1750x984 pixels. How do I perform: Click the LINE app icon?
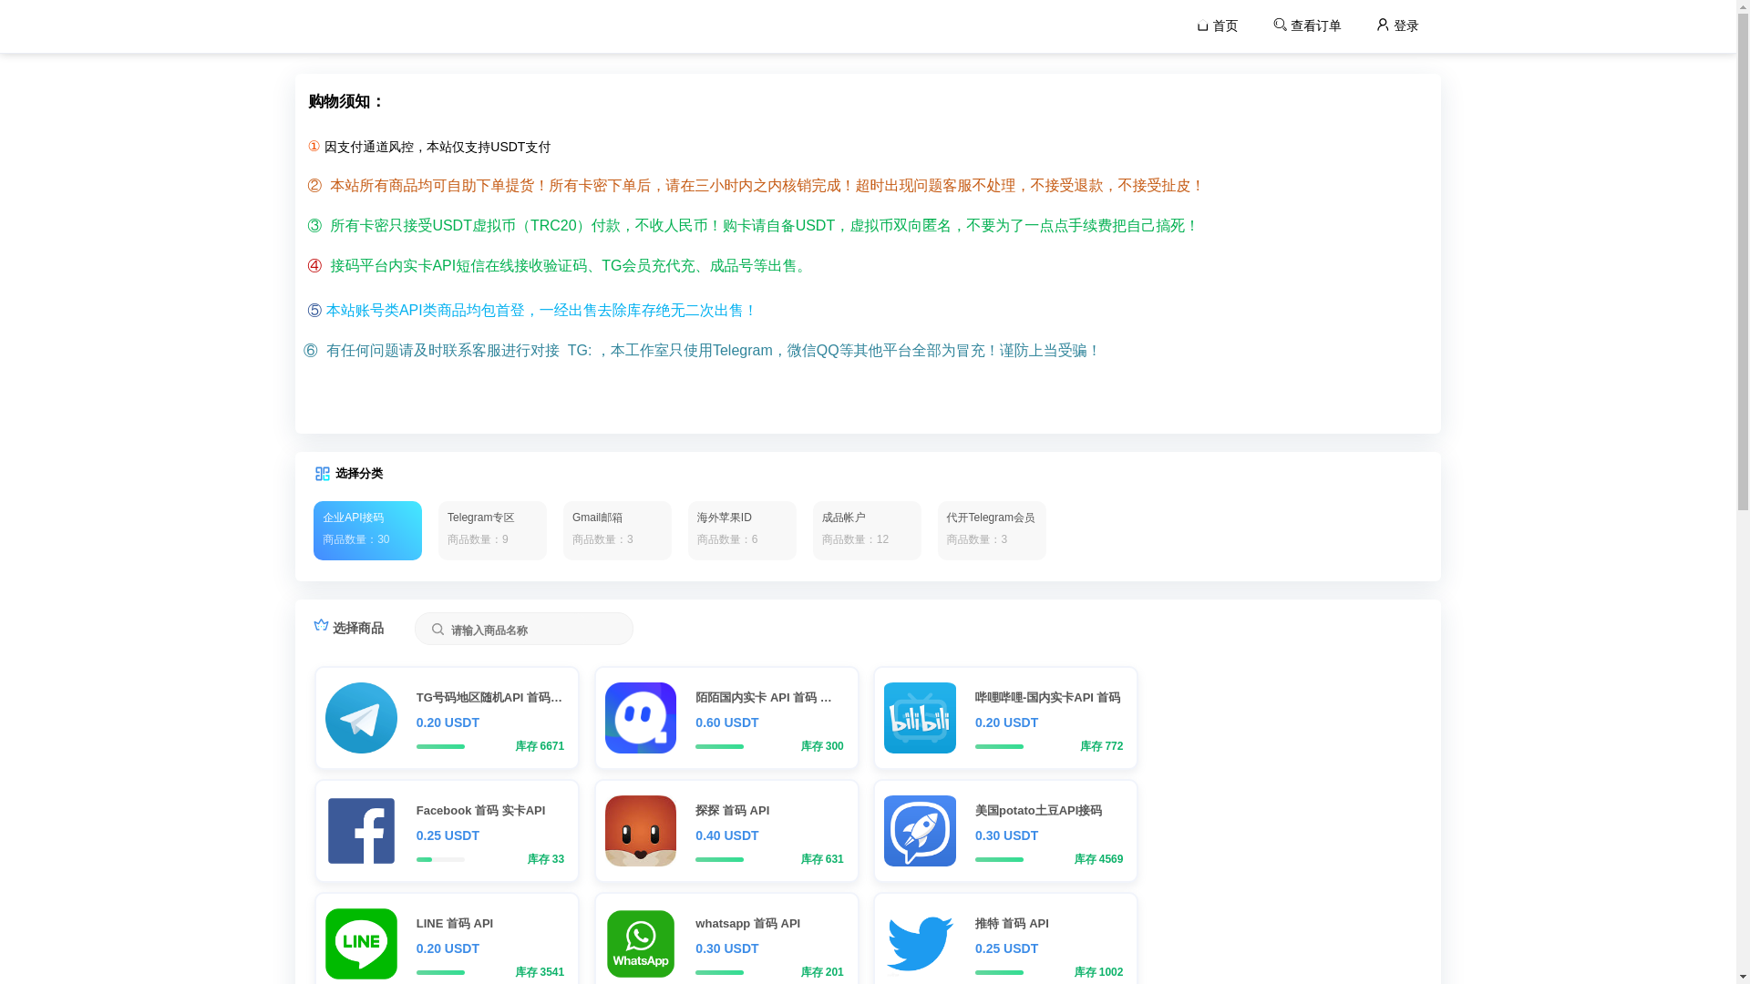361,944
